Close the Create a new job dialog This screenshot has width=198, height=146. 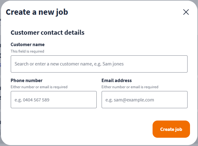click(x=186, y=12)
